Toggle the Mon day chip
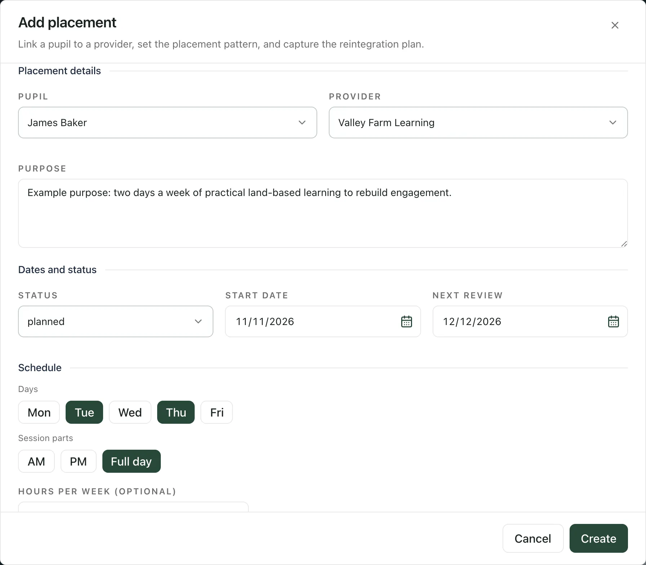 coord(39,412)
